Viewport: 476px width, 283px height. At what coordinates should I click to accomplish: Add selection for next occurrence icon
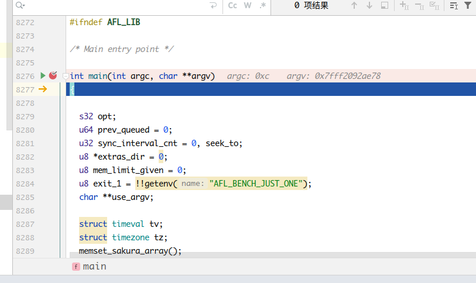[x=404, y=5]
